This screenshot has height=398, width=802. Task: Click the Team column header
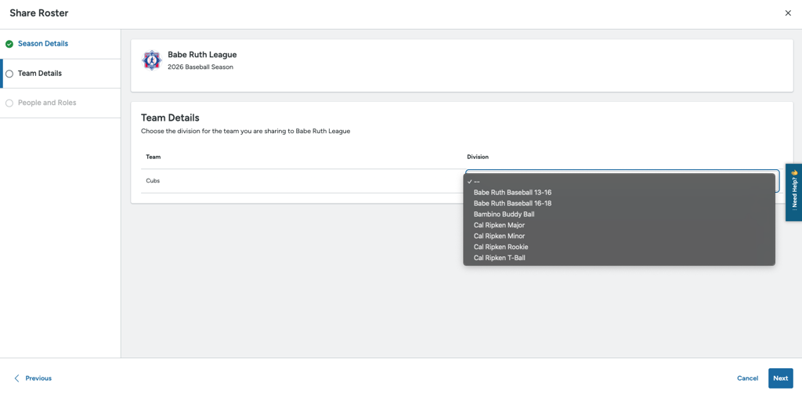point(153,157)
